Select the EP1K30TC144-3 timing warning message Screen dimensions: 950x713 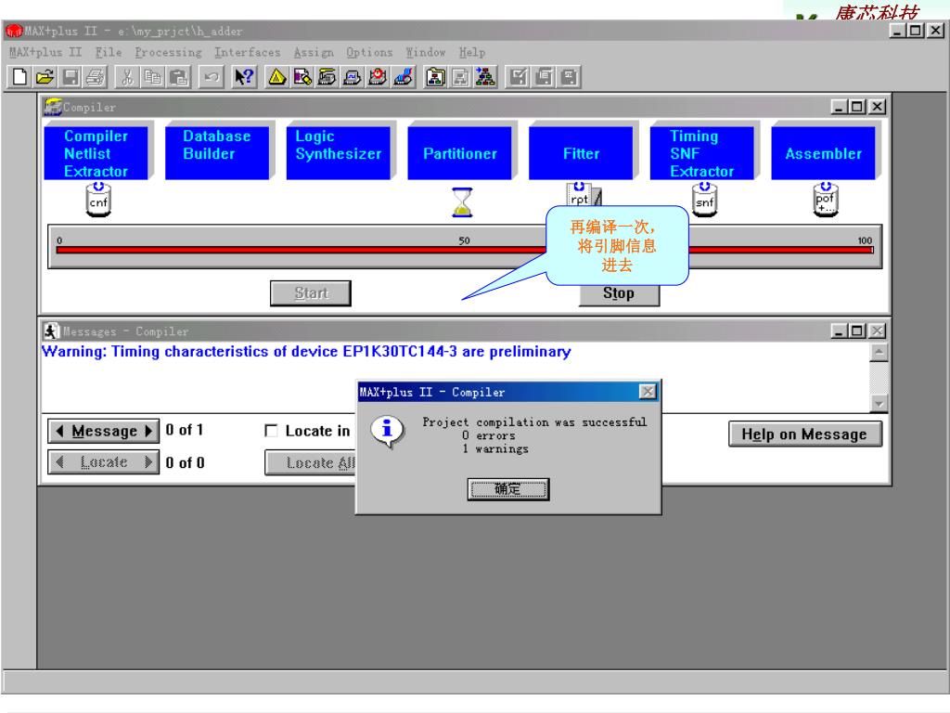[306, 352]
